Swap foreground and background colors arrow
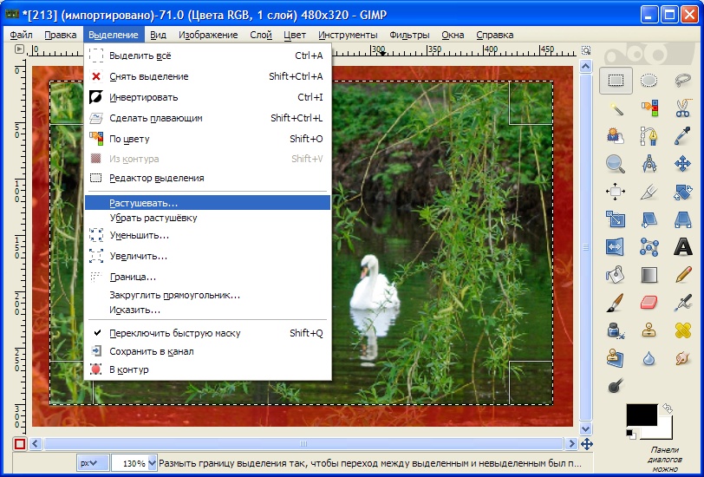 click(x=667, y=408)
